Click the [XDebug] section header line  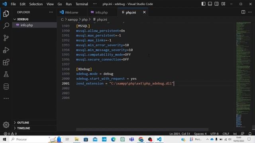84,69
